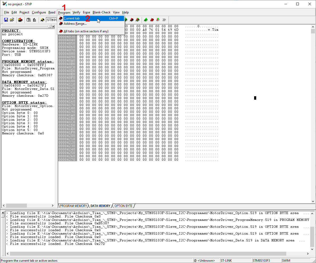Click the red chip icon in the last toolbar group
The width and height of the screenshot is (316, 263).
(x=152, y=20)
